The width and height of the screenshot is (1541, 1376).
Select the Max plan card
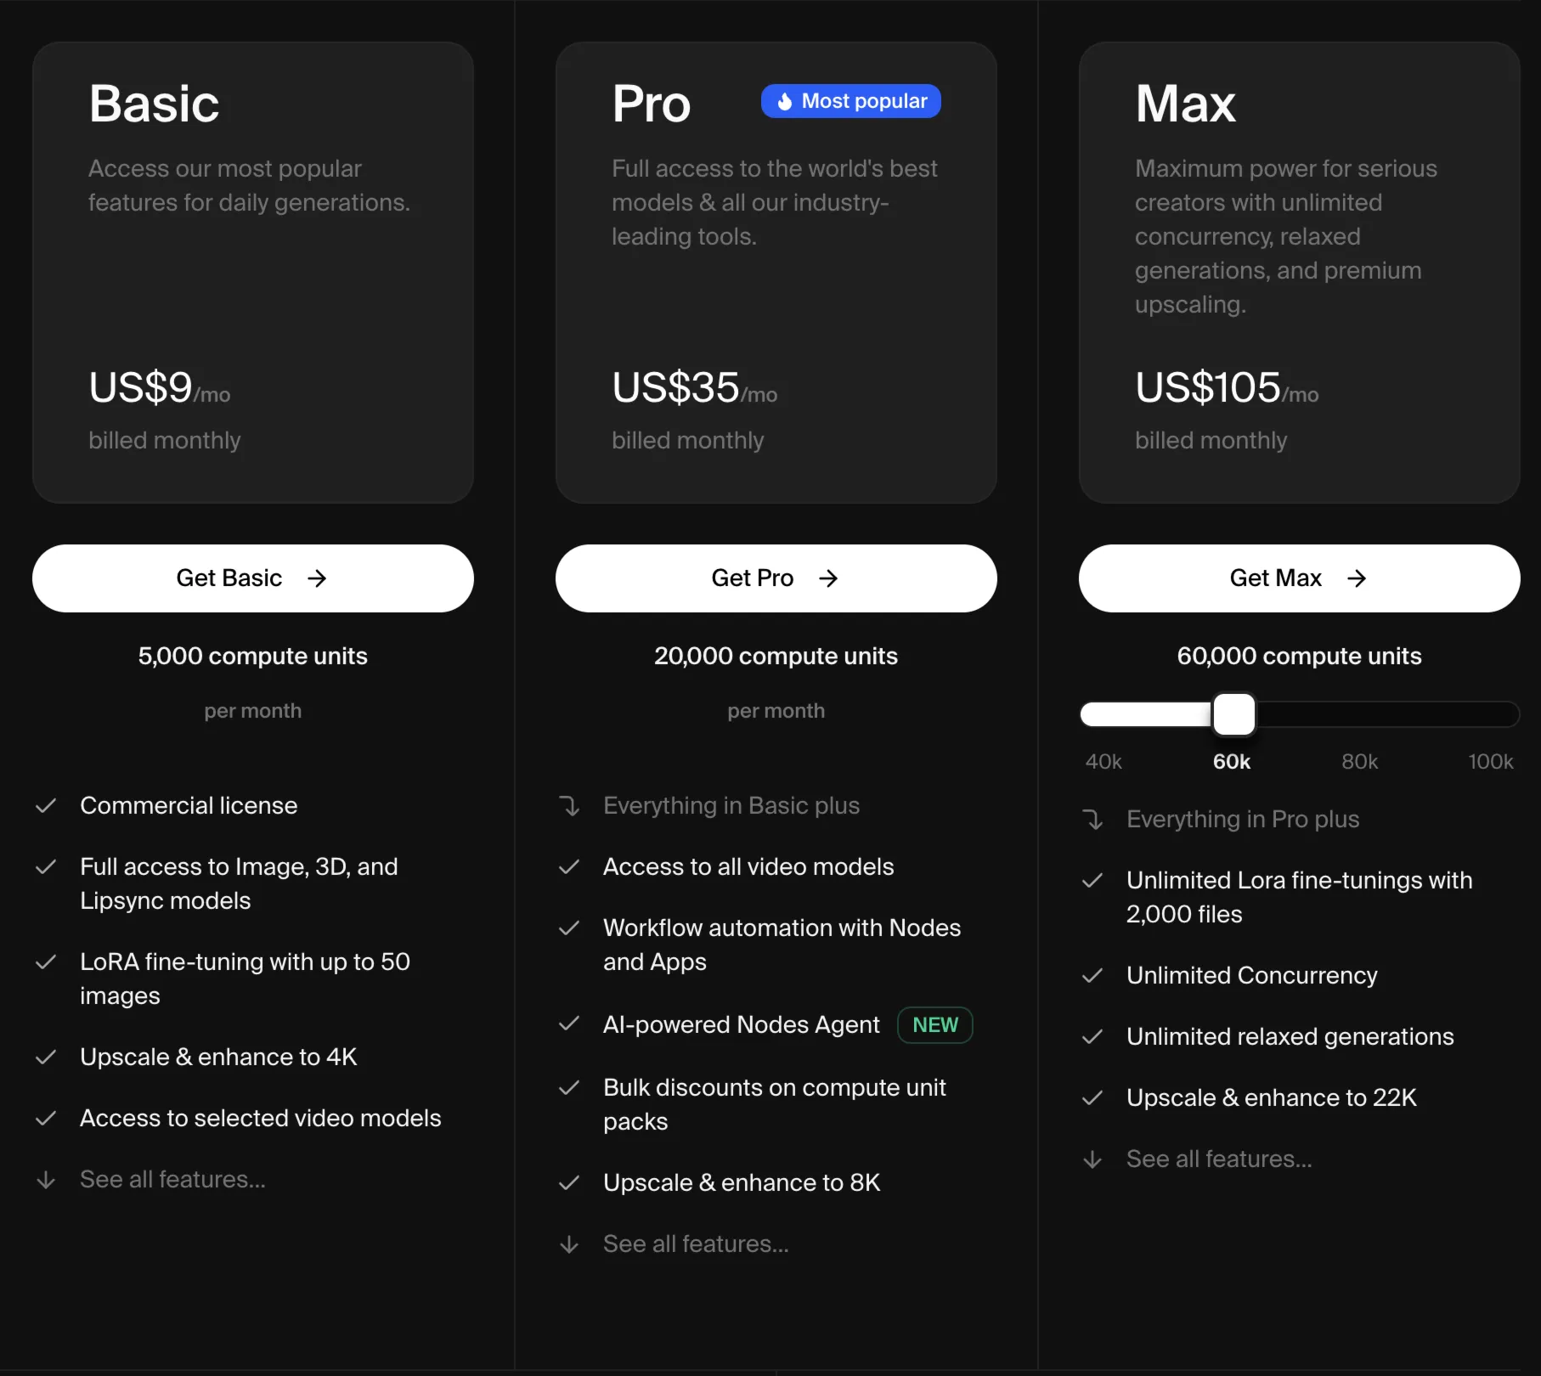[x=1299, y=272]
